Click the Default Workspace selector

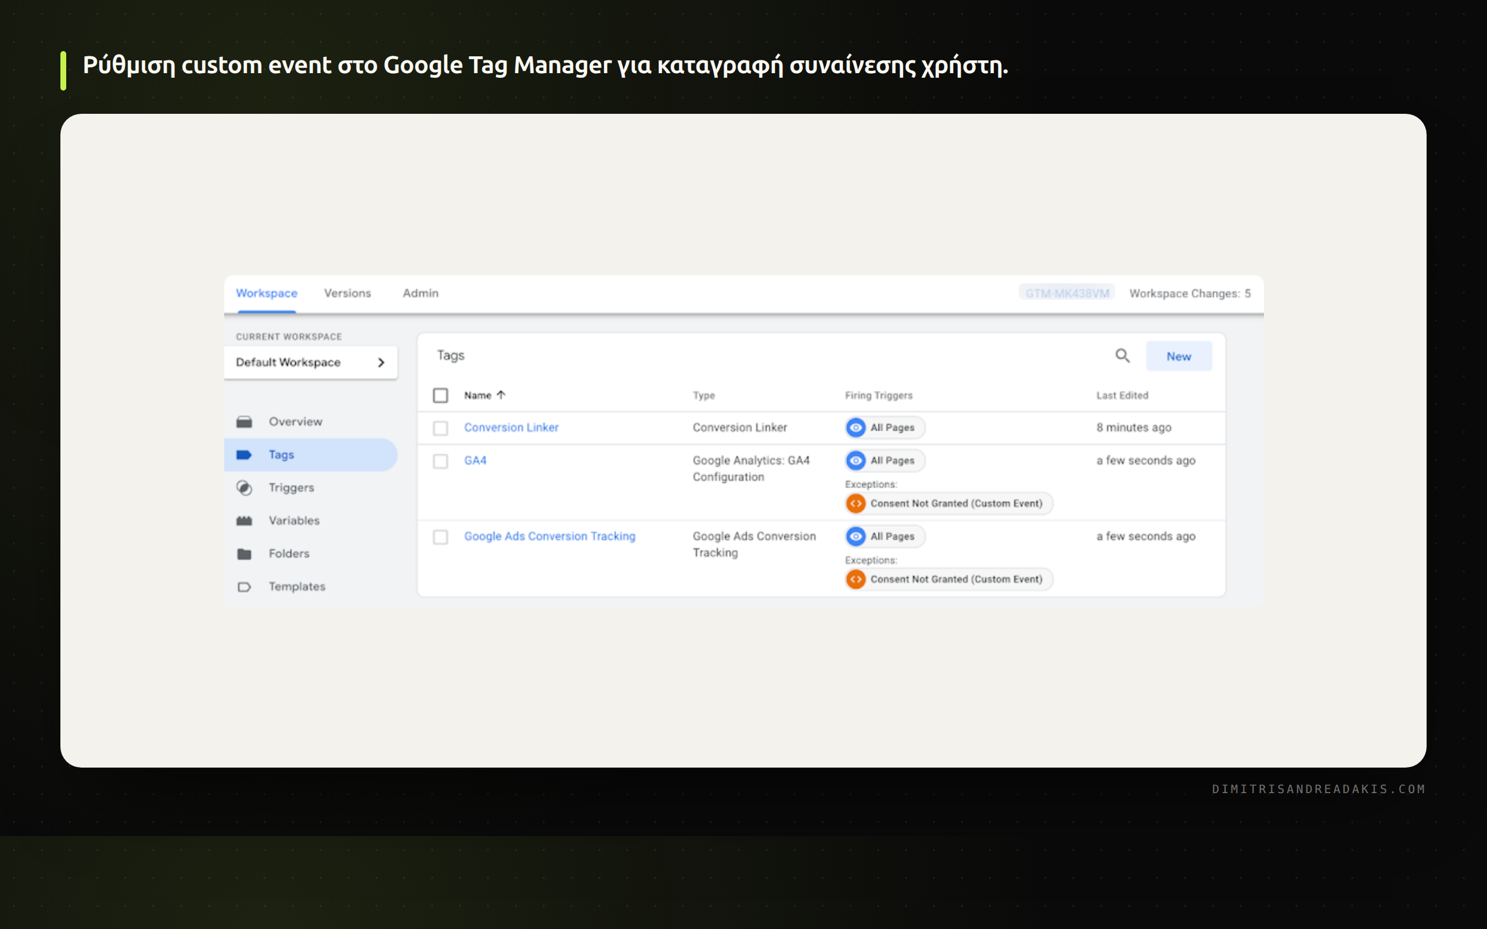311,362
